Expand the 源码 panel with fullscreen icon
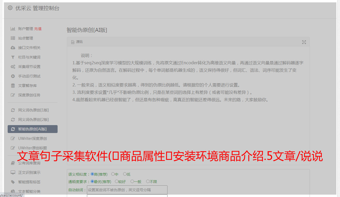The width and height of the screenshot is (340, 197). [x=304, y=42]
